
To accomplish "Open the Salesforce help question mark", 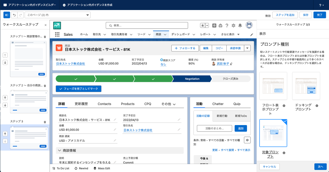I will (x=227, y=25).
